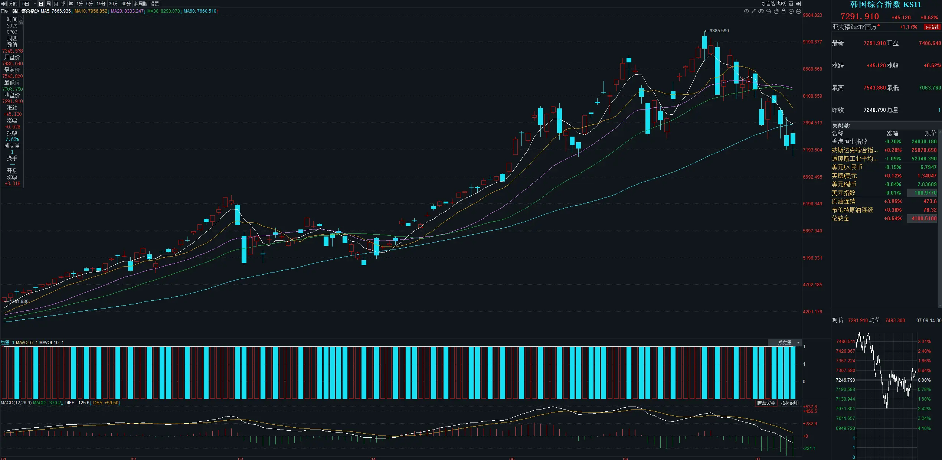The height and width of the screenshot is (460, 942).
Task: Zoom in chart with plus icon
Action: pyautogui.click(x=791, y=12)
